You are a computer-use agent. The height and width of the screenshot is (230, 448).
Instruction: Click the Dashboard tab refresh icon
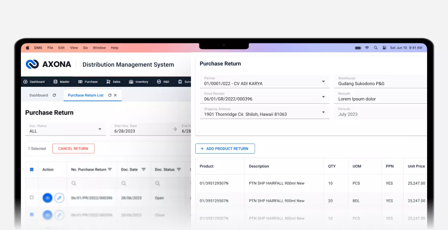(54, 95)
